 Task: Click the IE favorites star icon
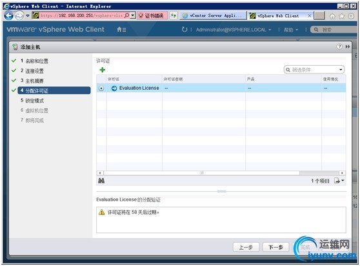[342, 16]
